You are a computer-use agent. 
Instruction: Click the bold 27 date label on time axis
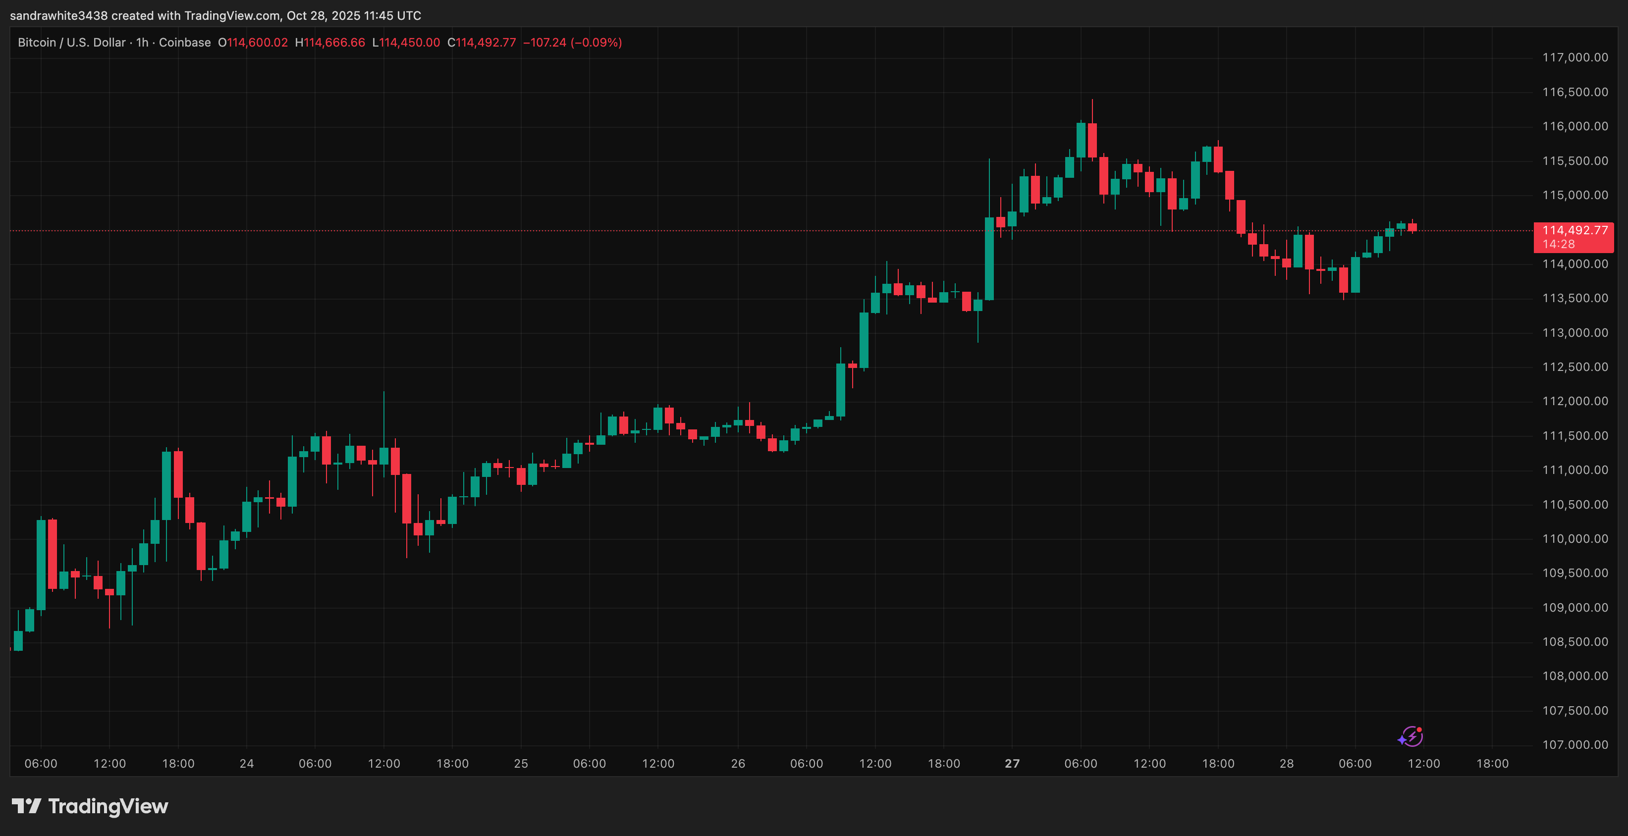point(1012,763)
